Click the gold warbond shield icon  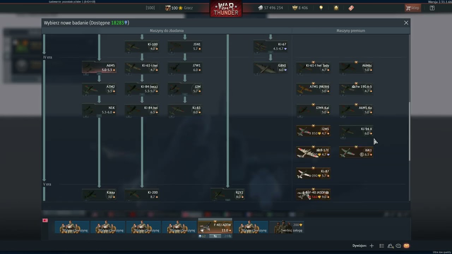pos(336,8)
